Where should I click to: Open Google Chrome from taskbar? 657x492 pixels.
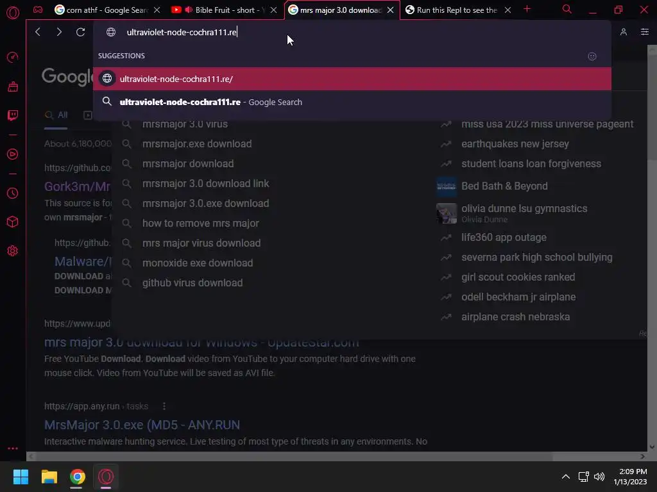point(78,477)
